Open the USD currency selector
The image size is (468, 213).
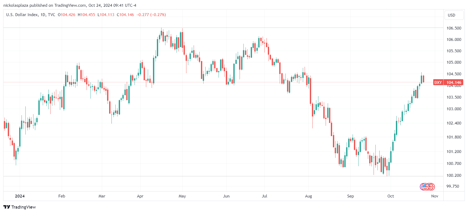[x=454, y=15]
